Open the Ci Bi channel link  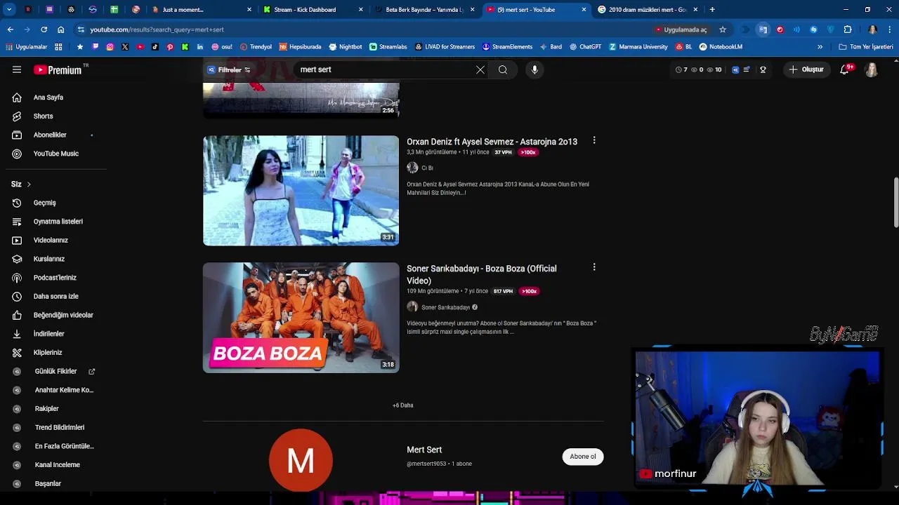coord(427,168)
